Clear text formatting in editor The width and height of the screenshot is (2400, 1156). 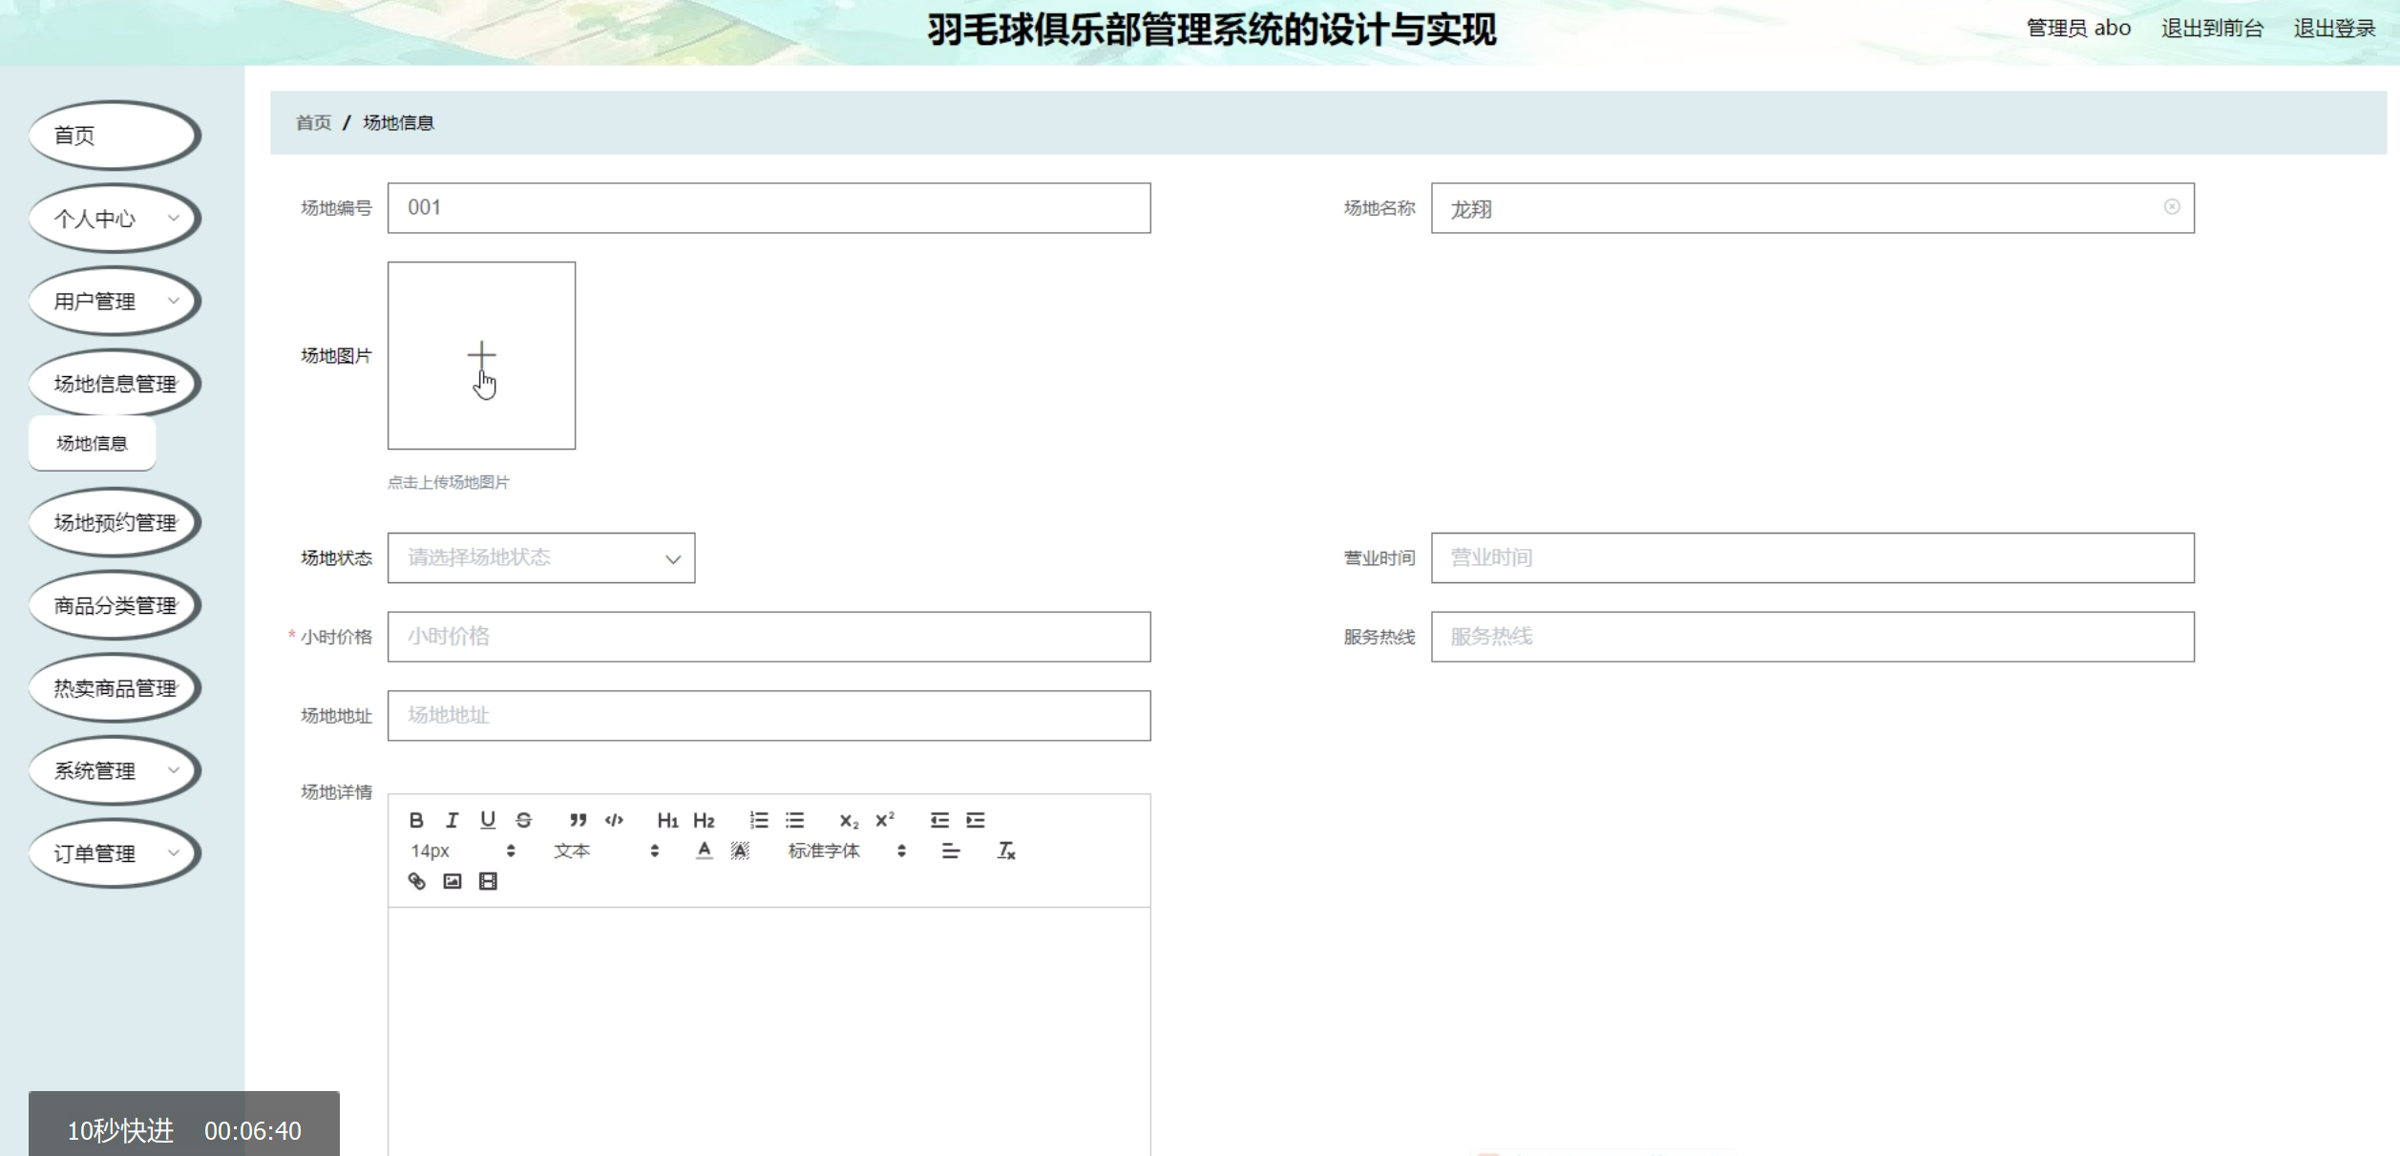[x=1006, y=851]
